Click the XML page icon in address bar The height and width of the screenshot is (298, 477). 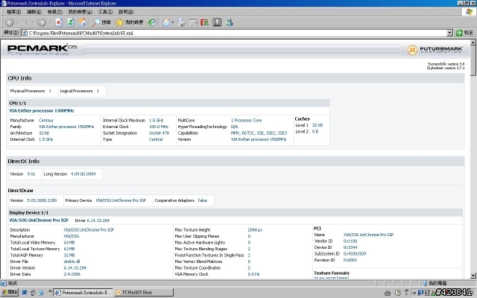pyautogui.click(x=25, y=33)
